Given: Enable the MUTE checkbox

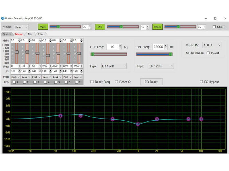Looking at the screenshot, I should pyautogui.click(x=214, y=27).
